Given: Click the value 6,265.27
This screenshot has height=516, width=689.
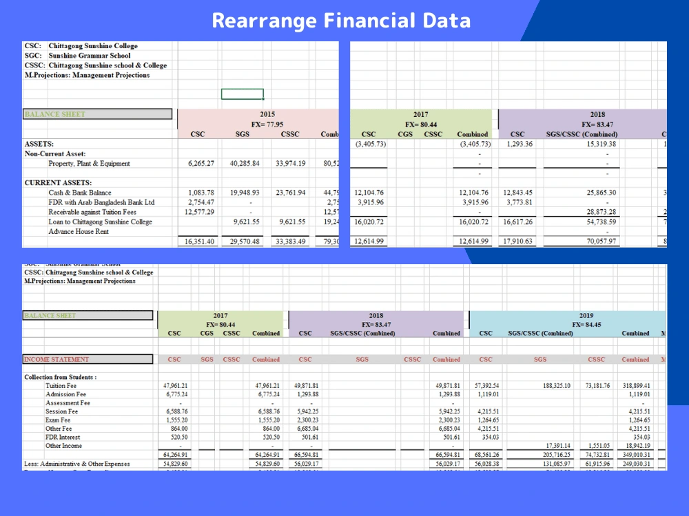Looking at the screenshot, I should pos(200,163).
